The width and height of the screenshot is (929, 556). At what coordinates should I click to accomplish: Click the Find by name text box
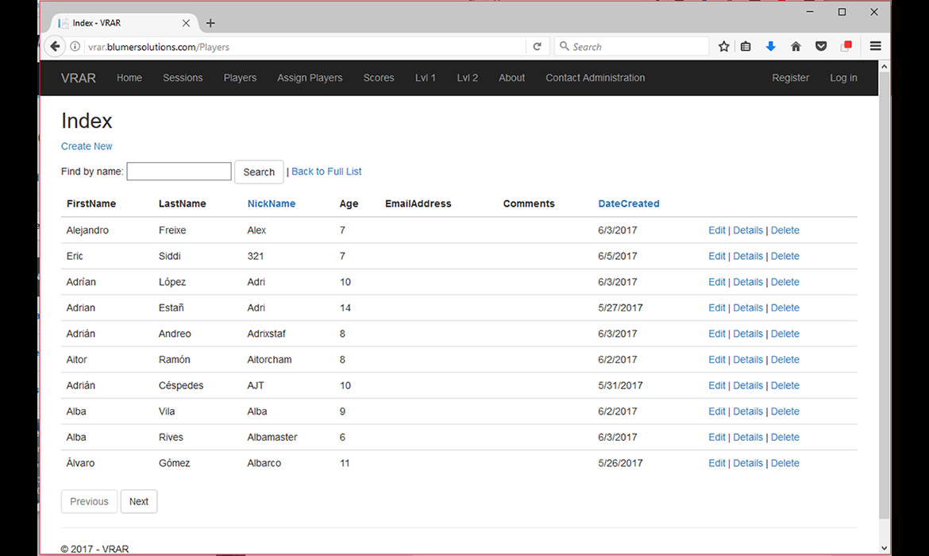coord(179,172)
